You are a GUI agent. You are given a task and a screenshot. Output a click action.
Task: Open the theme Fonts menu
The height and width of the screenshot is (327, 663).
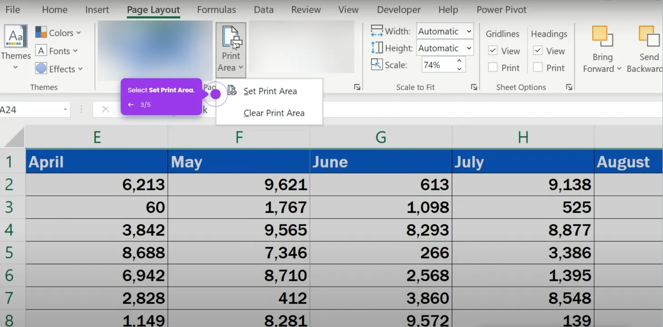[57, 51]
